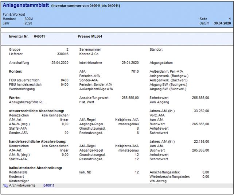This screenshot has height=195, width=234.
Task: Select the Jahres-AfA value 22.155,00
Action: coord(201,141)
